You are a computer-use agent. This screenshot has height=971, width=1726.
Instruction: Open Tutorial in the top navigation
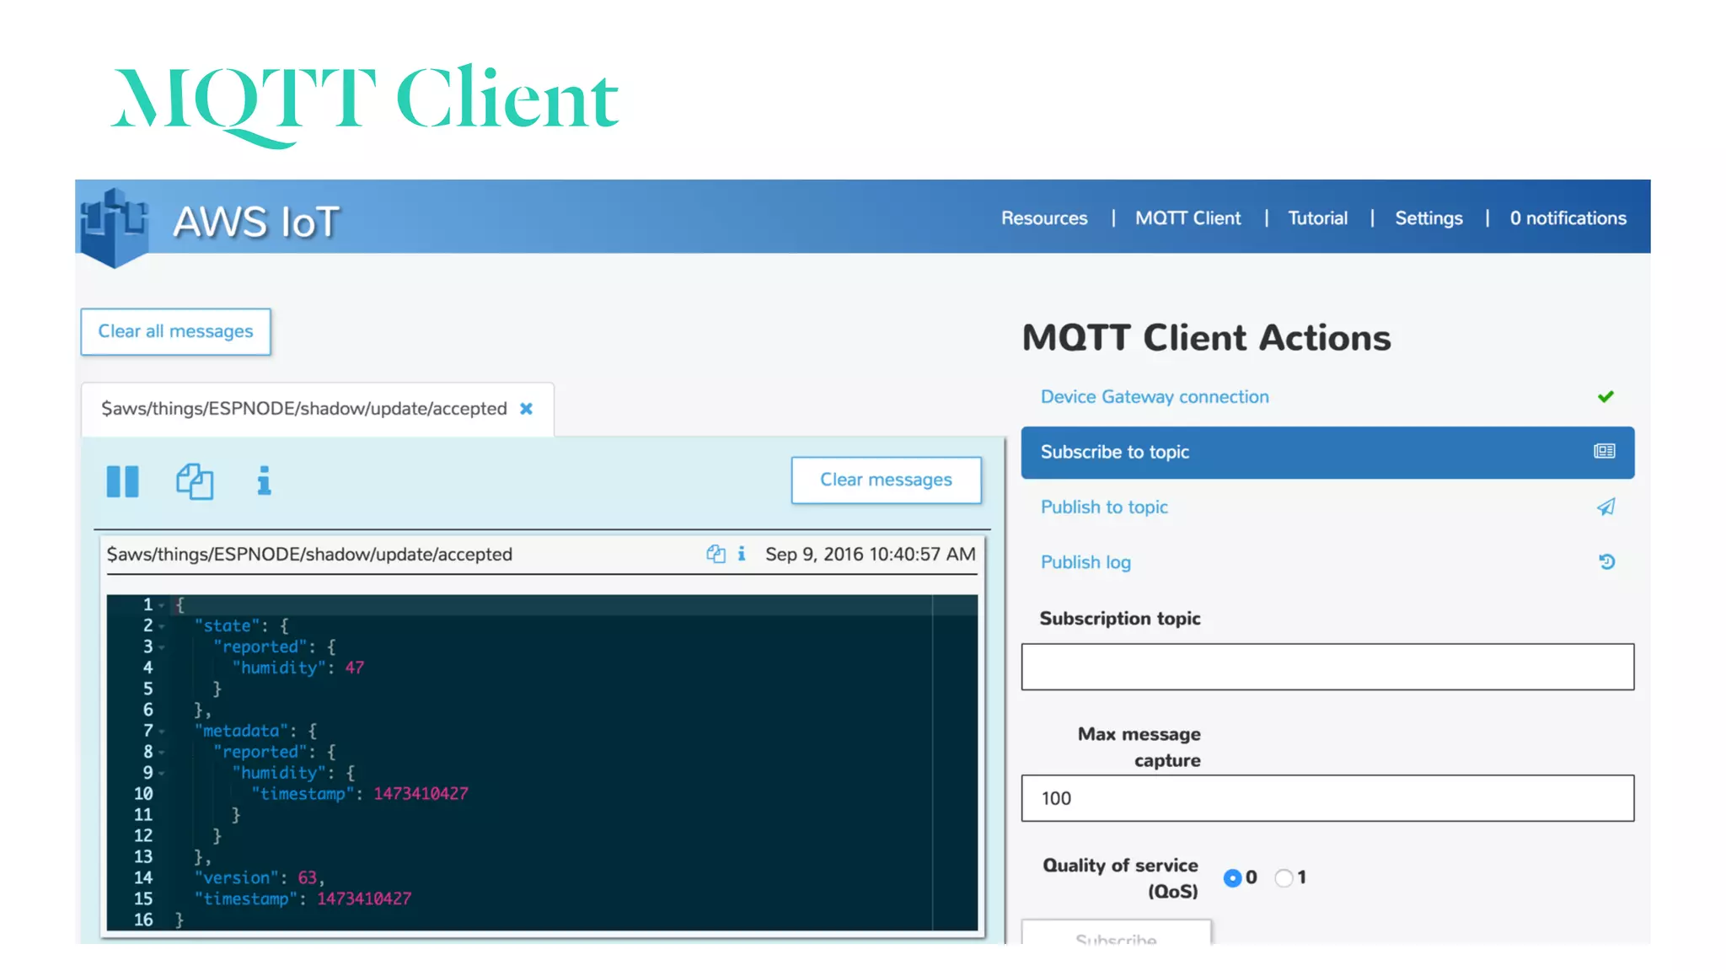1317,218
